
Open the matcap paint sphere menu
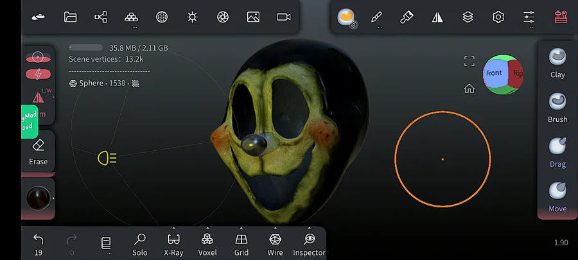pyautogui.click(x=346, y=17)
